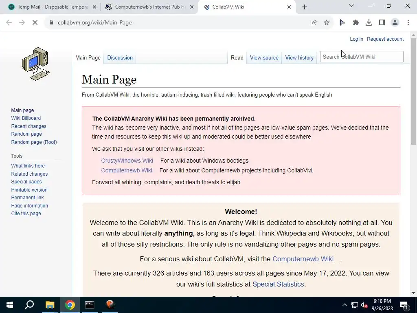Open the media control arrow icon in toolbar
The height and width of the screenshot is (313, 417).
tap(342, 23)
